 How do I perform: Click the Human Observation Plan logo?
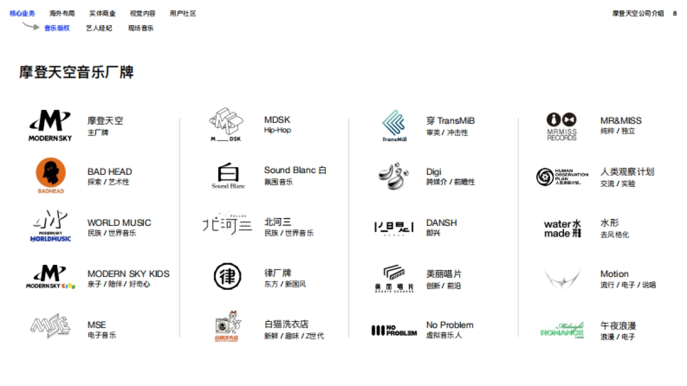pos(562,177)
